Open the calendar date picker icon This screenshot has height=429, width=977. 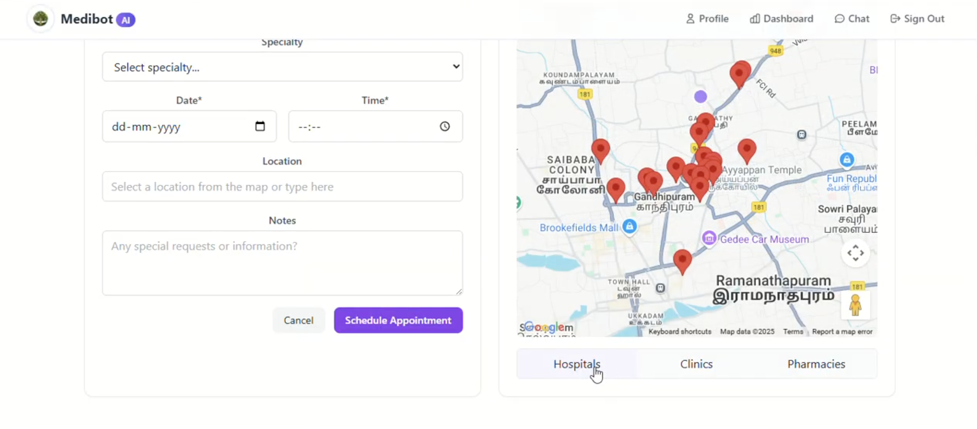coord(260,126)
